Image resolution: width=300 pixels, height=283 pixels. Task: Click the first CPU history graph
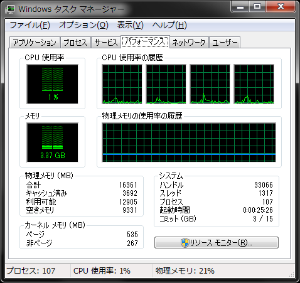click(122, 84)
